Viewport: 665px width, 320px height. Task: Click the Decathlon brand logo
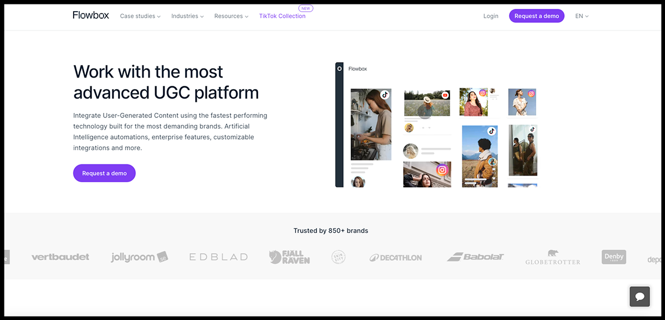[x=396, y=257]
